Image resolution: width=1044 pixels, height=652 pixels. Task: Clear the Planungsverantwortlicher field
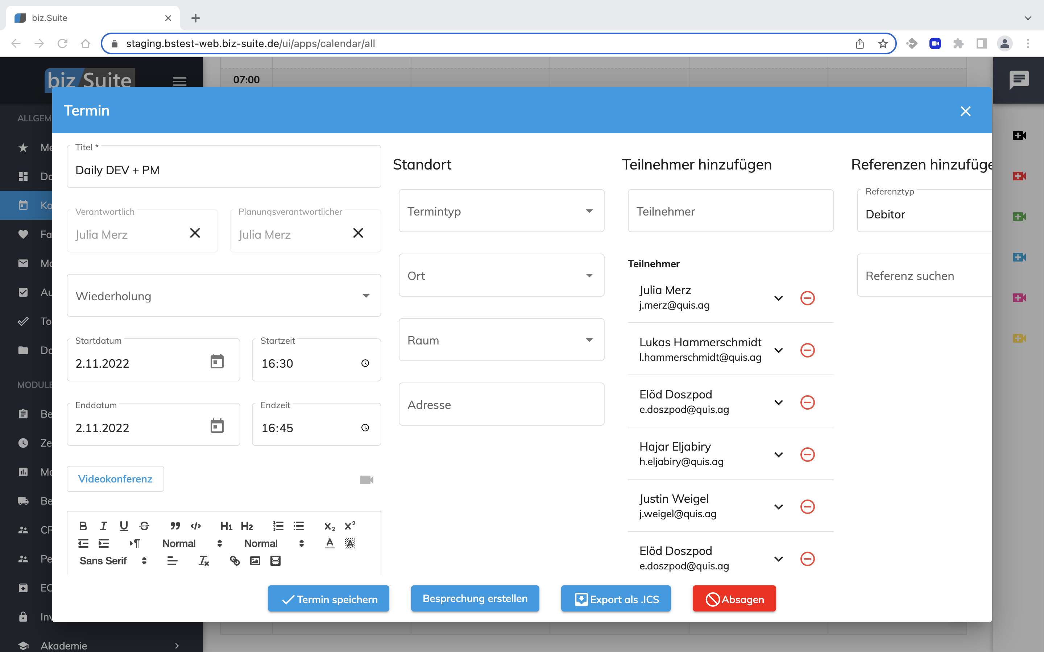click(x=358, y=233)
